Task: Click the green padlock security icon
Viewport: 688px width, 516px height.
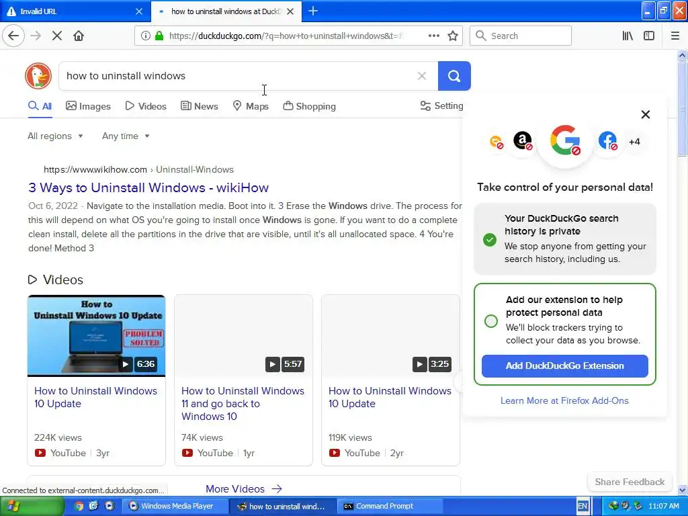Action: (x=159, y=36)
